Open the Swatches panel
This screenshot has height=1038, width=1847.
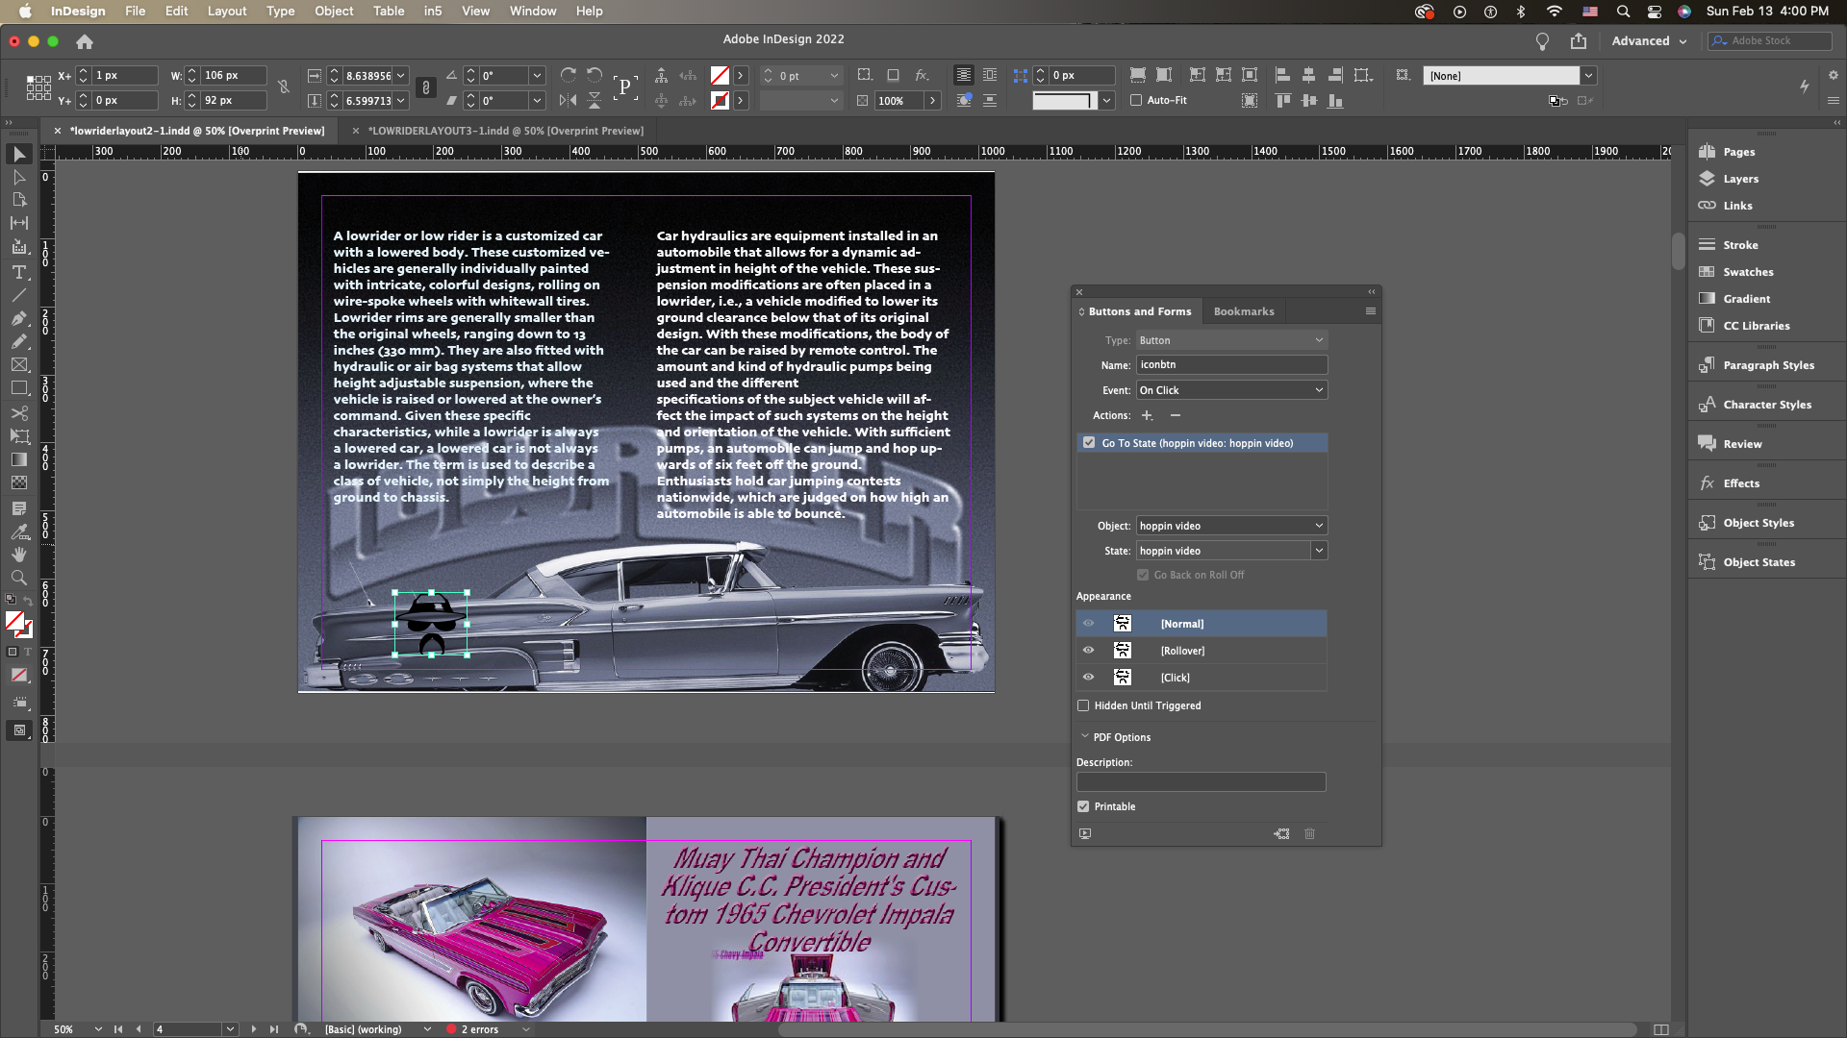(x=1748, y=272)
